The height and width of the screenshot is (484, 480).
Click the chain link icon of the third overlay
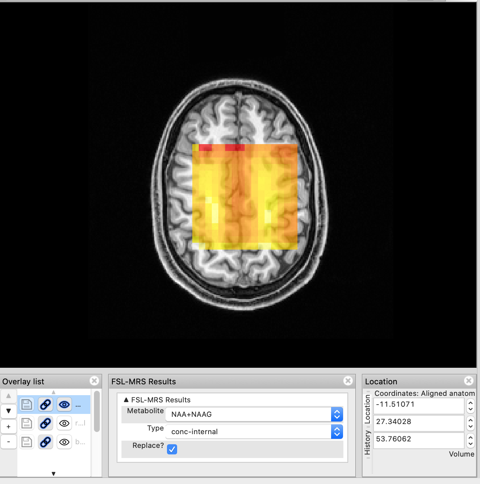click(46, 442)
